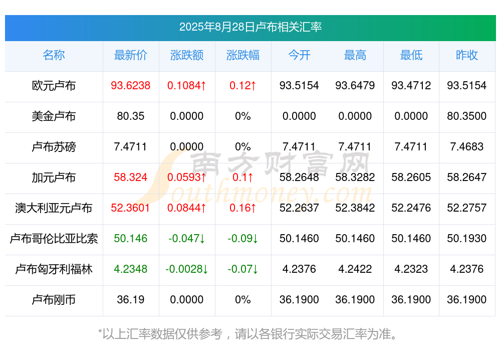Click latest price 93.6238
The image size is (501, 350).
[x=131, y=86]
